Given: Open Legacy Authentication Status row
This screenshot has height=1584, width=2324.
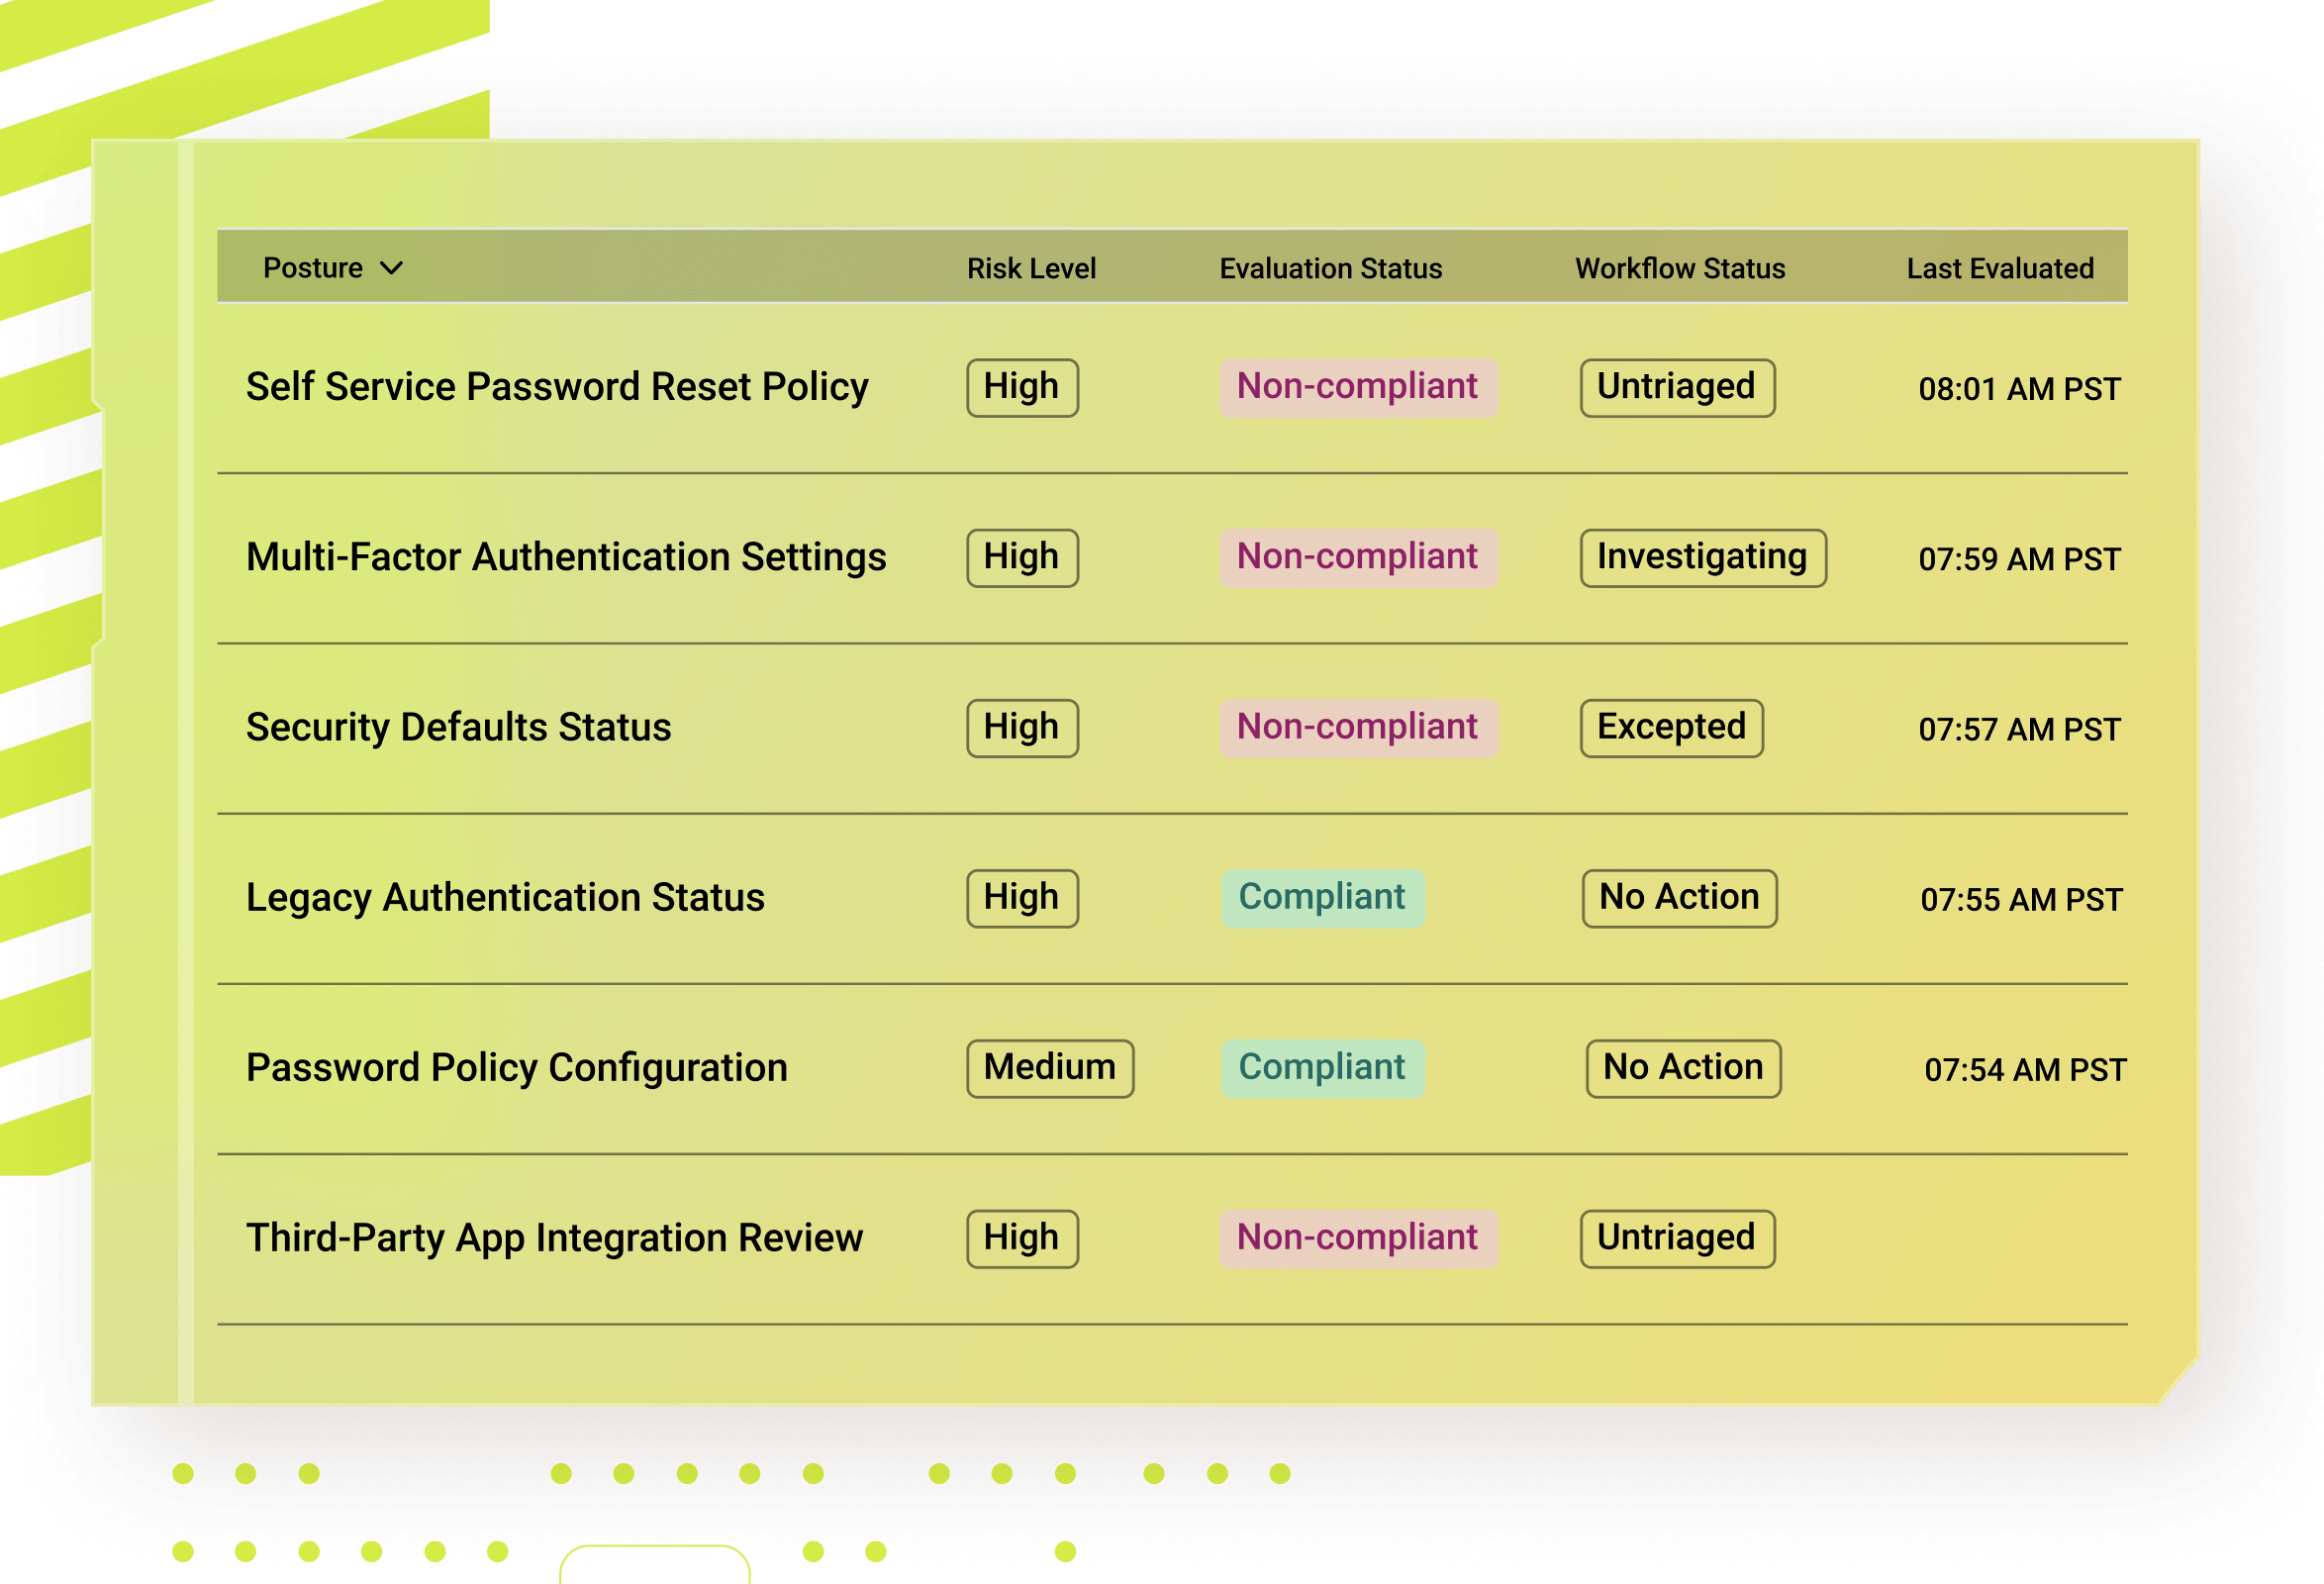Looking at the screenshot, I should click(x=1172, y=898).
